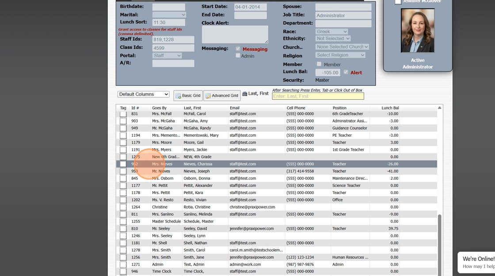Sort by the Position column header

pyautogui.click(x=339, y=108)
